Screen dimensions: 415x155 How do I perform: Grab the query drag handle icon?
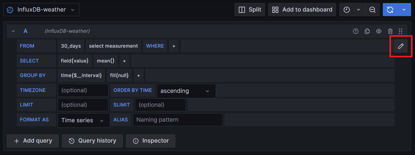400,31
